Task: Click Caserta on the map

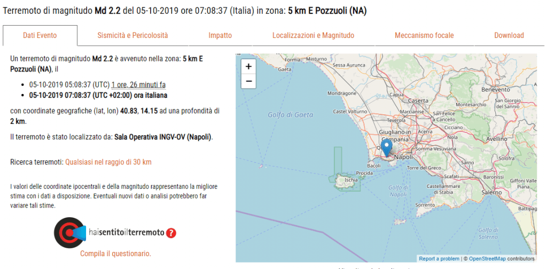Action: (418, 100)
